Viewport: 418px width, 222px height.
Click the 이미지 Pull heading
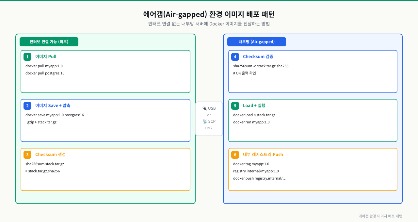click(x=46, y=57)
